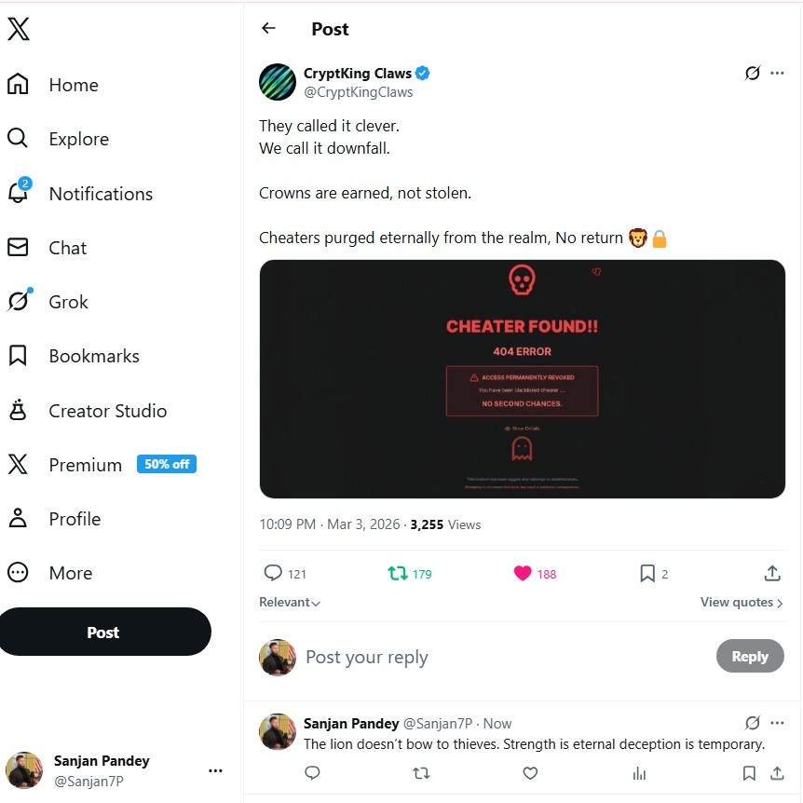Click view analytics icon on Sanjan's reply
This screenshot has height=803, width=803.
639,773
